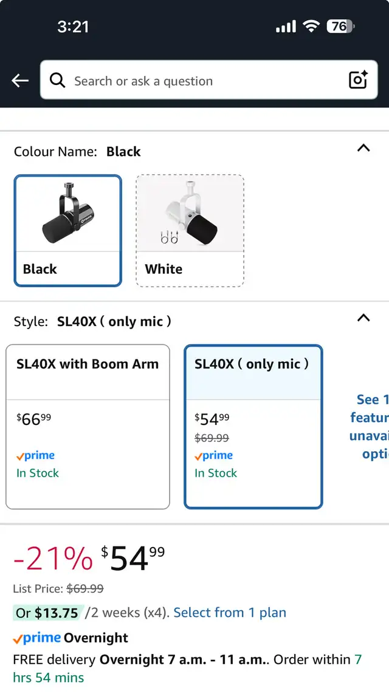
Task: See featured unavailable options link
Action: [369, 427]
